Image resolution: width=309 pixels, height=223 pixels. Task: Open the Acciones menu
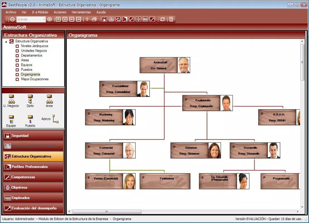click(60, 12)
